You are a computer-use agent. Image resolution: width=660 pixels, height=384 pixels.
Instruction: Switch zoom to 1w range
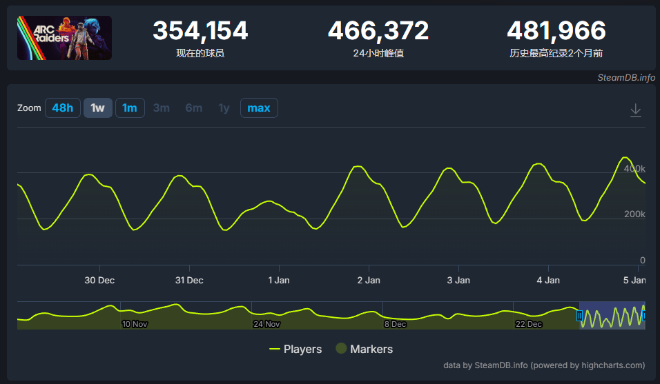click(97, 108)
